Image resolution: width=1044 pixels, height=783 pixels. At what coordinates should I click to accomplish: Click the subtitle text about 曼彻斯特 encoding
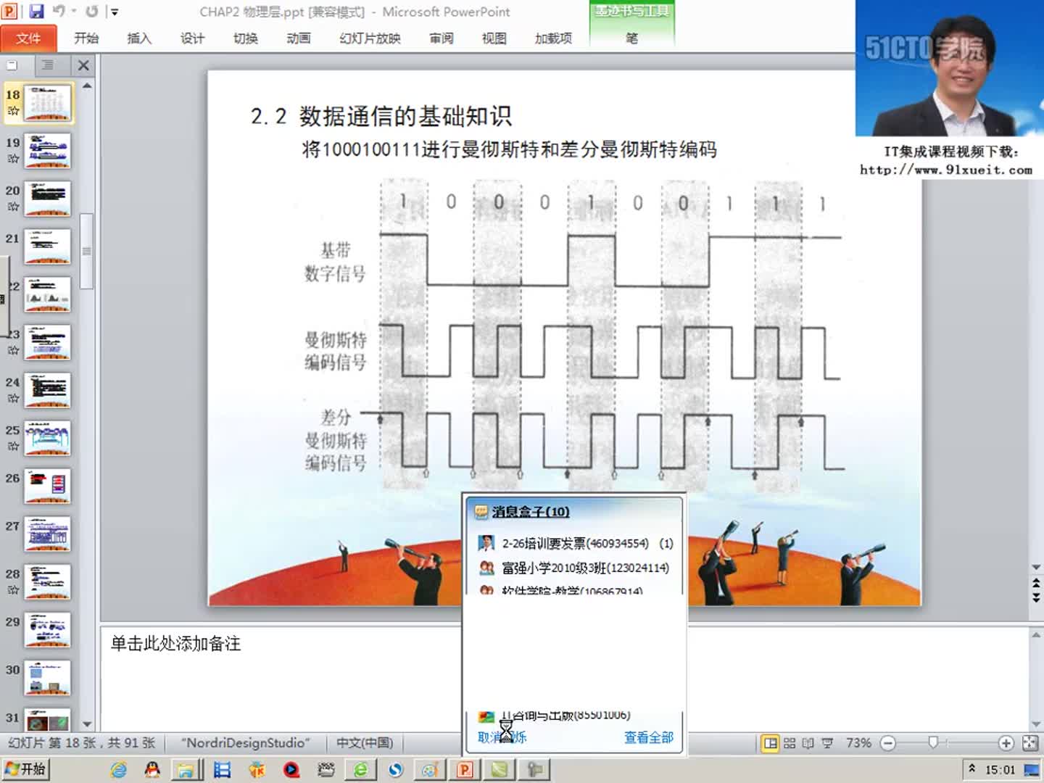point(509,149)
